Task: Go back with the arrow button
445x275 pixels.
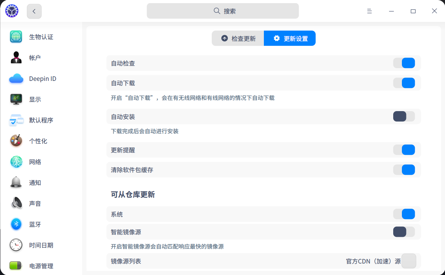Action: (34, 11)
